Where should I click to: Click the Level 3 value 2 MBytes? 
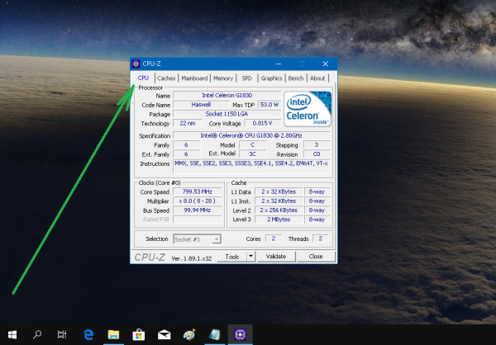279,220
